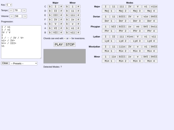174x130 pixels.
Task: Load Lyd 2 progression
Action: pyautogui.click(x=123, y=41)
